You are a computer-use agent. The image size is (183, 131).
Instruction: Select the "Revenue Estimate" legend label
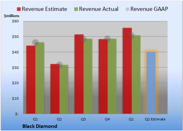click(x=45, y=9)
